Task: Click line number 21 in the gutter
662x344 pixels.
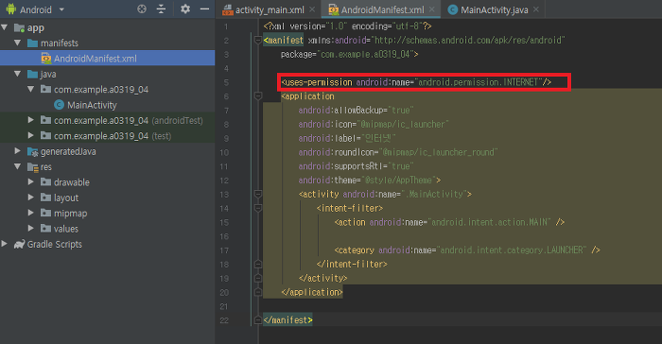Action: tap(224, 306)
